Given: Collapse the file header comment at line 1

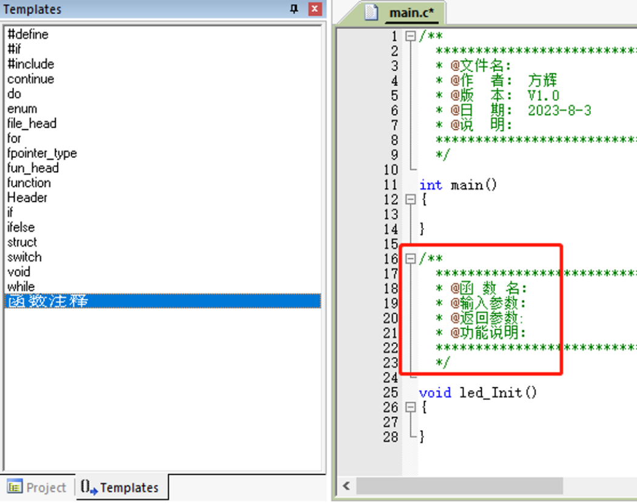Looking at the screenshot, I should (411, 36).
